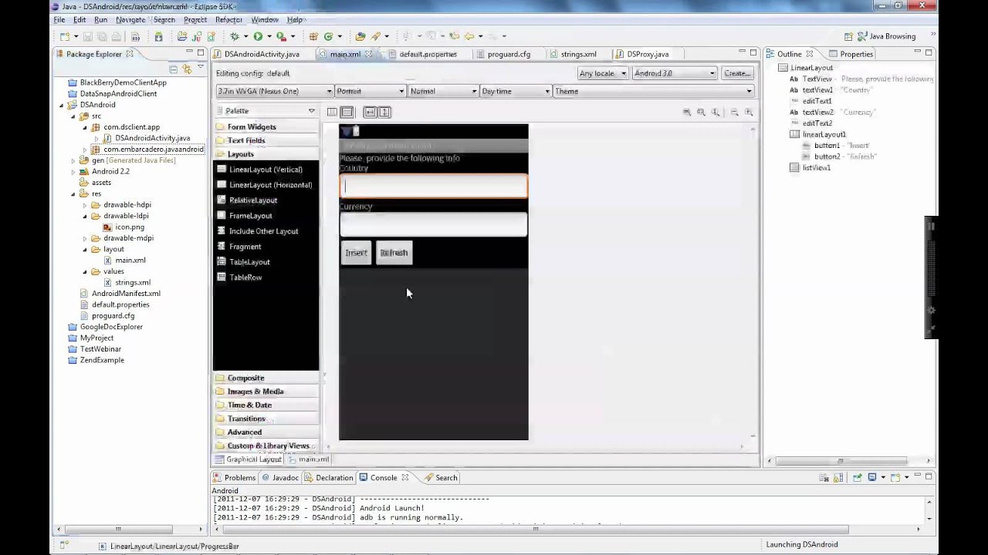
Task: Switch to DSAndroidActivity.java tab
Action: tap(261, 54)
